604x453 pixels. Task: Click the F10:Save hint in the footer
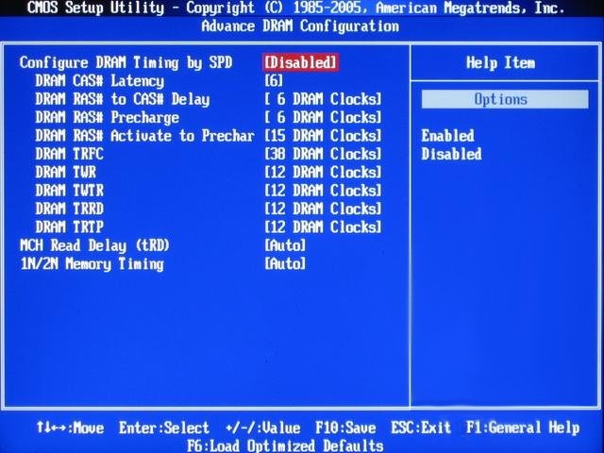tap(345, 428)
